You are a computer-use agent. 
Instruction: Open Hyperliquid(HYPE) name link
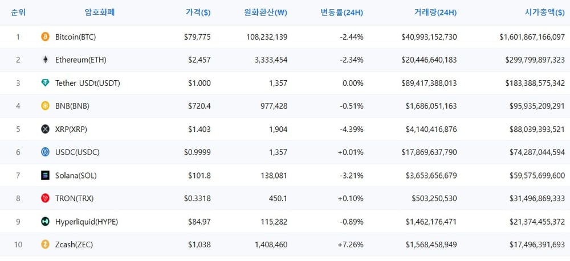click(87, 222)
